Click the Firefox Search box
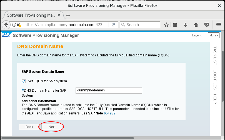The width and height of the screenshot is (225, 140). (x=140, y=25)
